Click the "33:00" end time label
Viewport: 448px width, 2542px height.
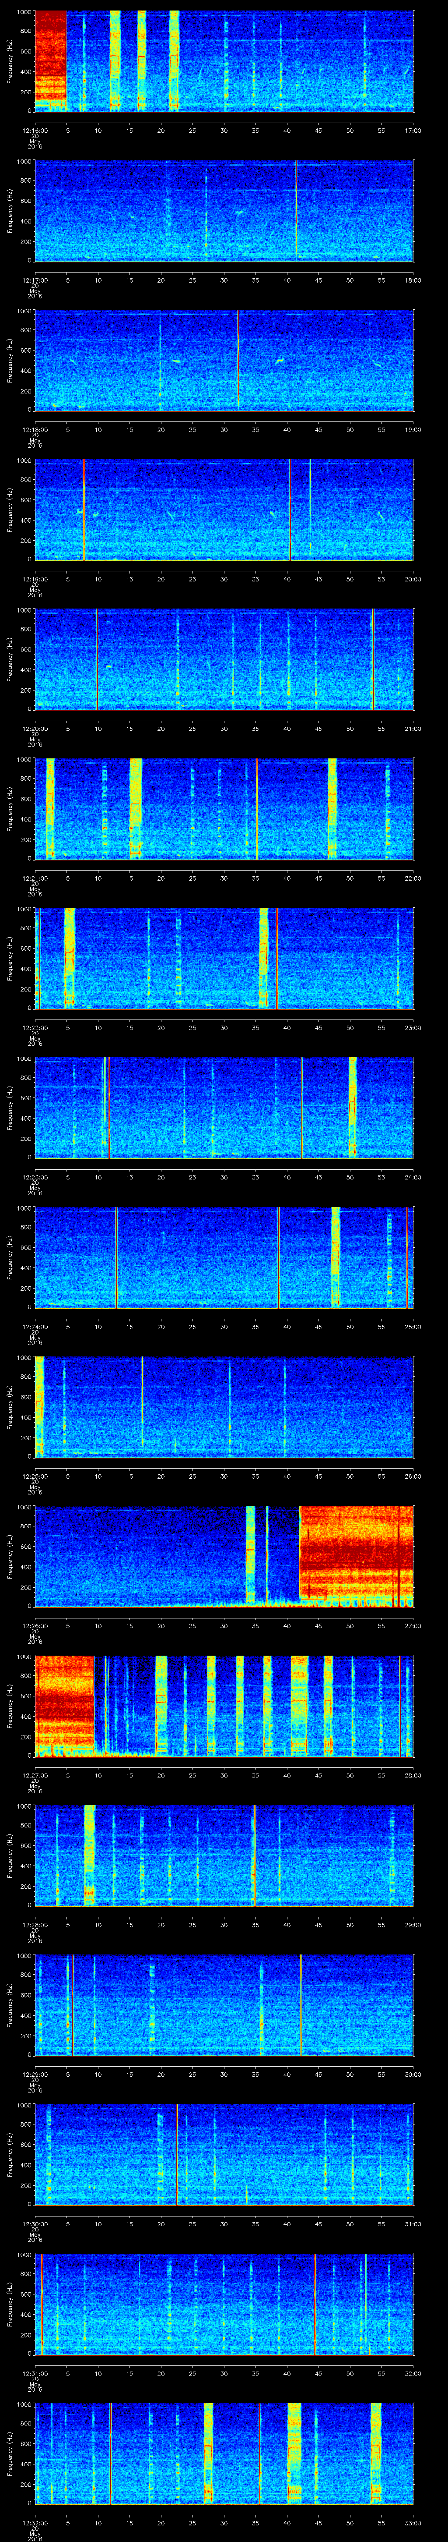[413, 2522]
